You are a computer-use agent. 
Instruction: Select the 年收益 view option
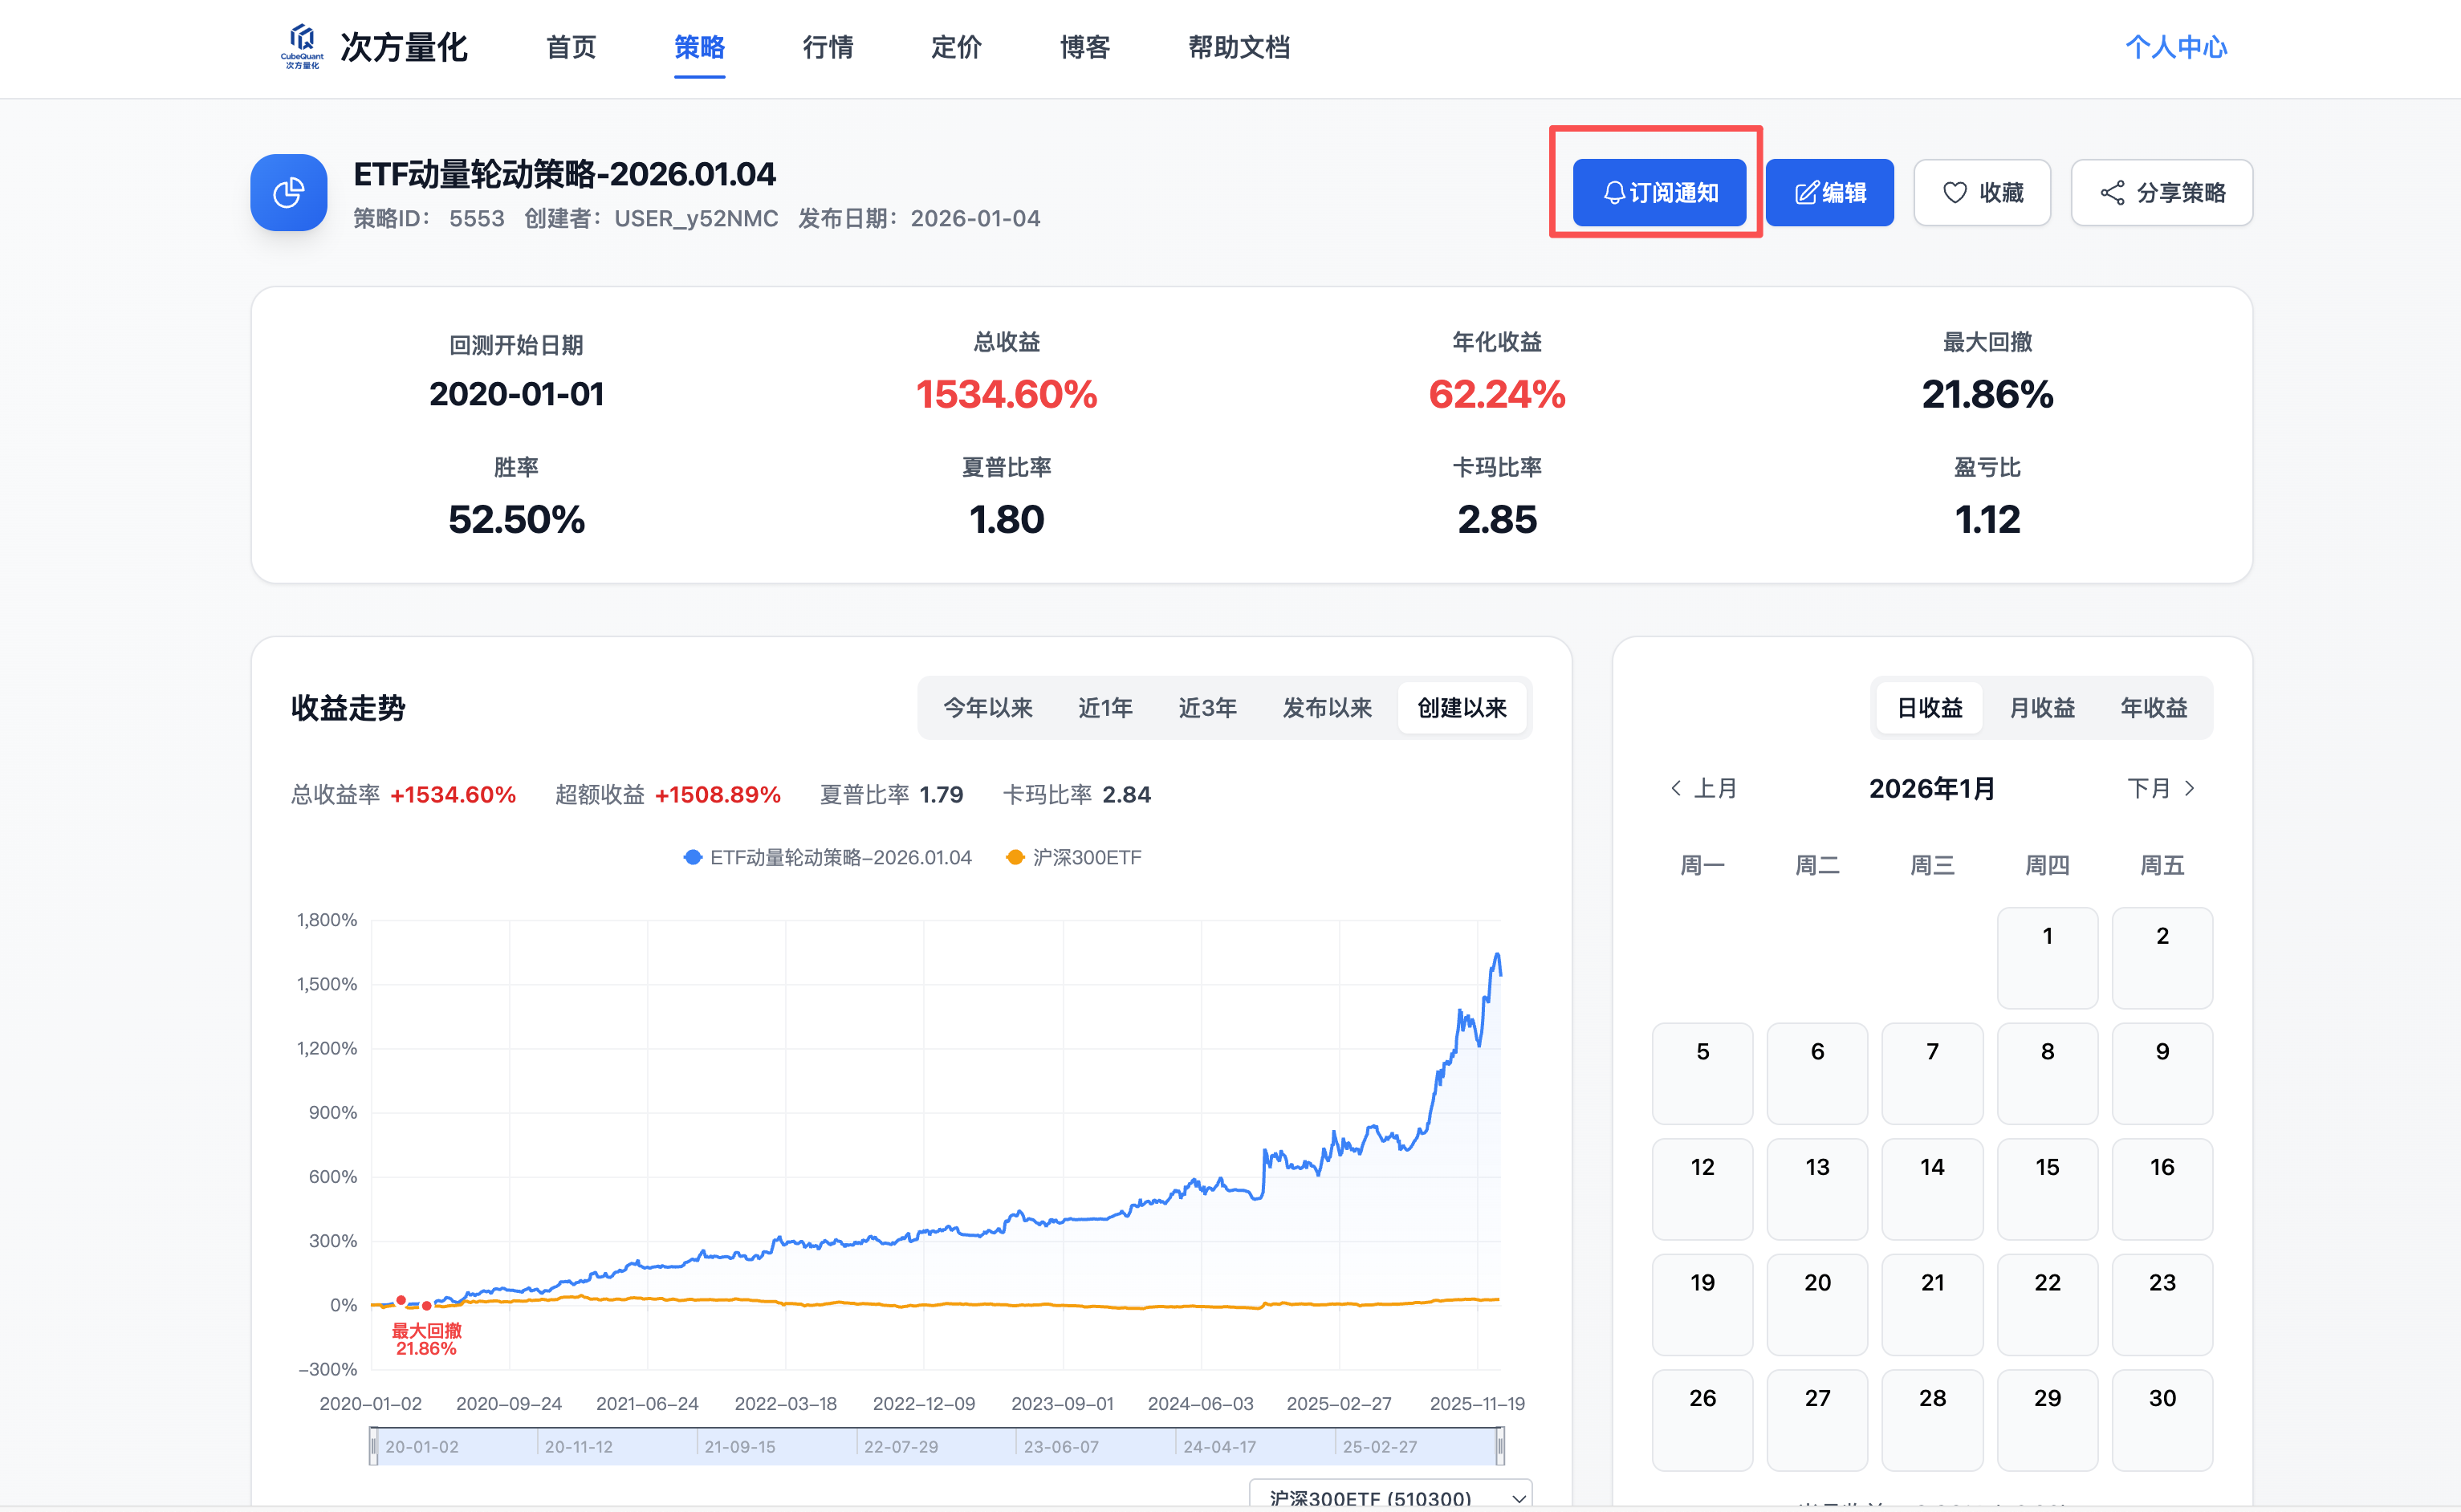2154,708
